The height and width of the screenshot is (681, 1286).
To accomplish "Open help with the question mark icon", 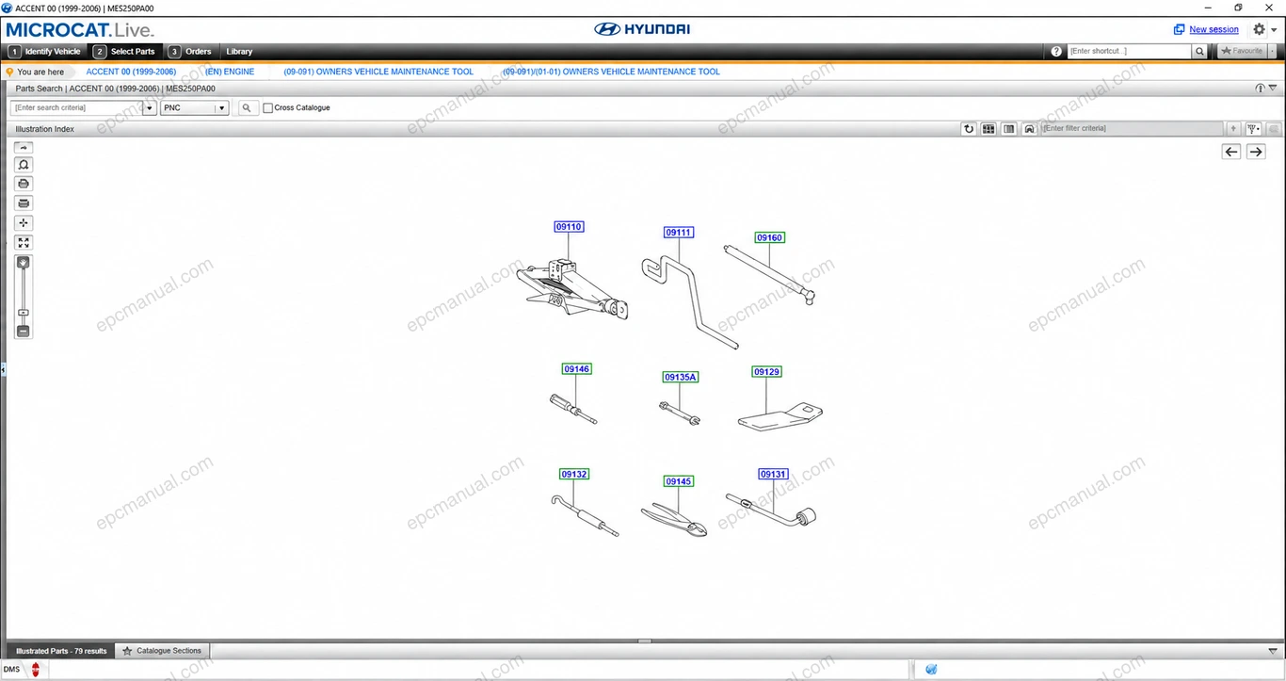I will coord(1056,52).
